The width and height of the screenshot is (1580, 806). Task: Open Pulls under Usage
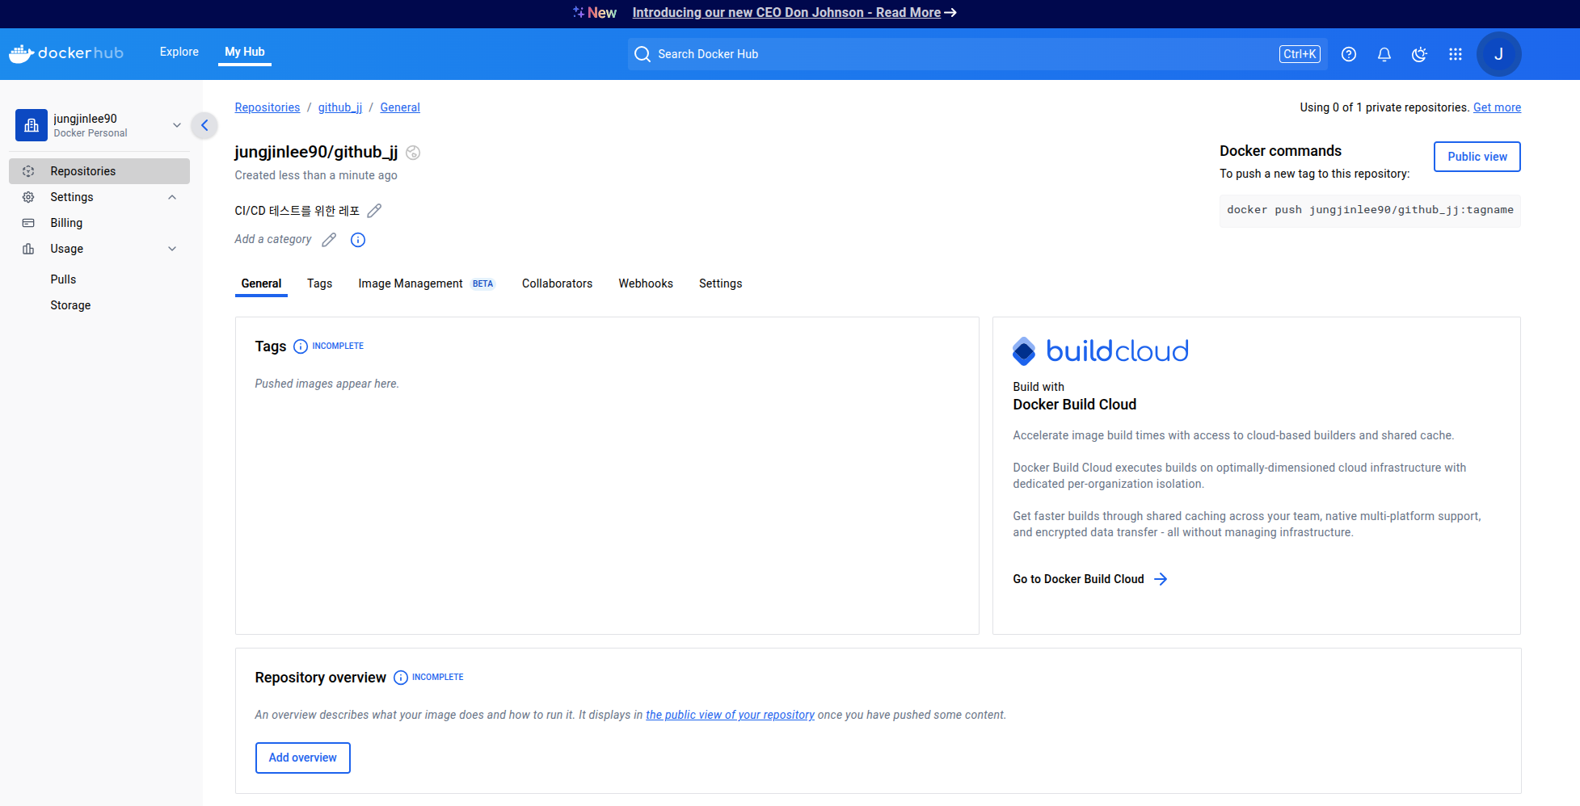coord(63,279)
